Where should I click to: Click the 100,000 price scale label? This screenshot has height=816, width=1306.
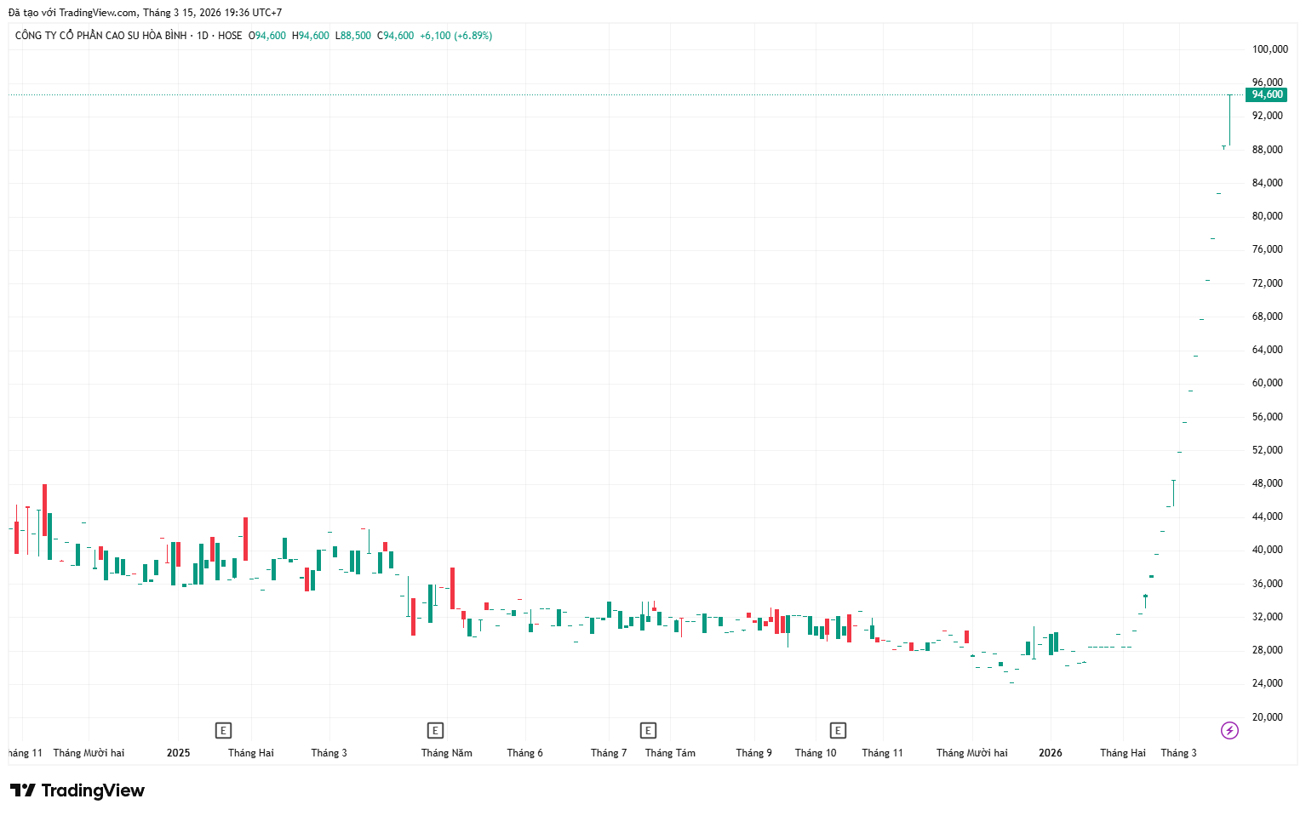[x=1269, y=49]
